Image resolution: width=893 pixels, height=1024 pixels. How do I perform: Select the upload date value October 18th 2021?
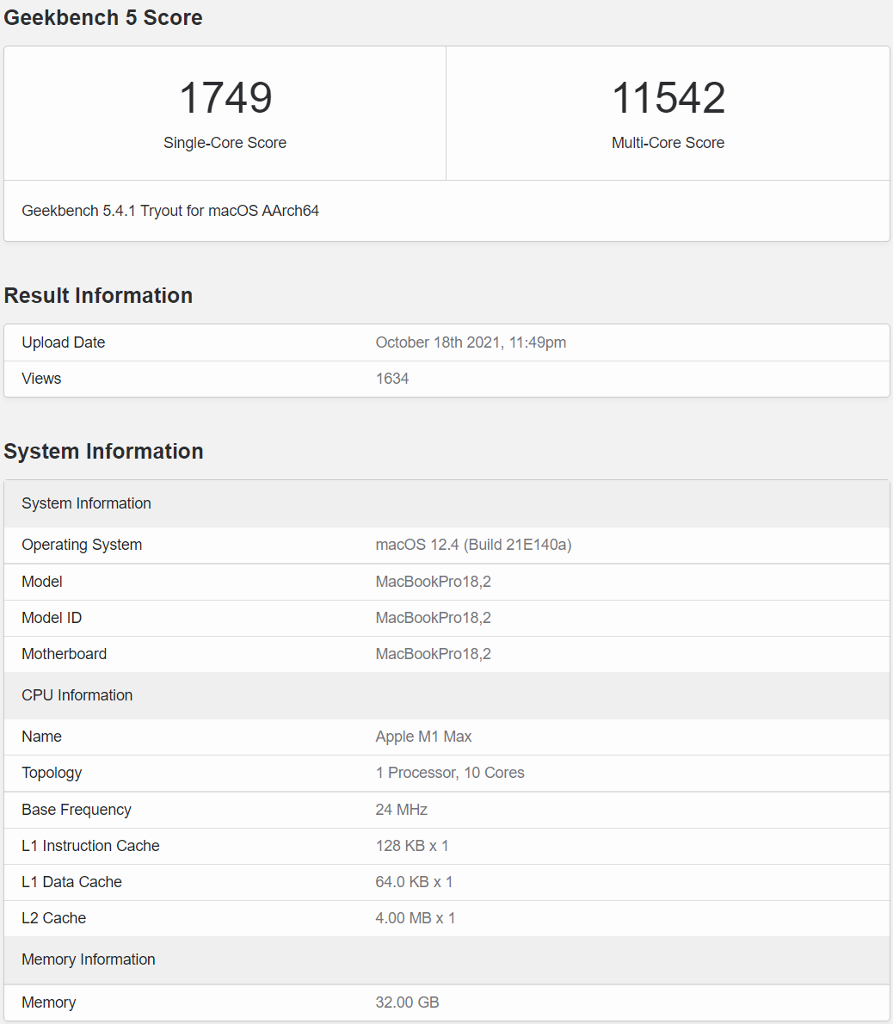(471, 342)
